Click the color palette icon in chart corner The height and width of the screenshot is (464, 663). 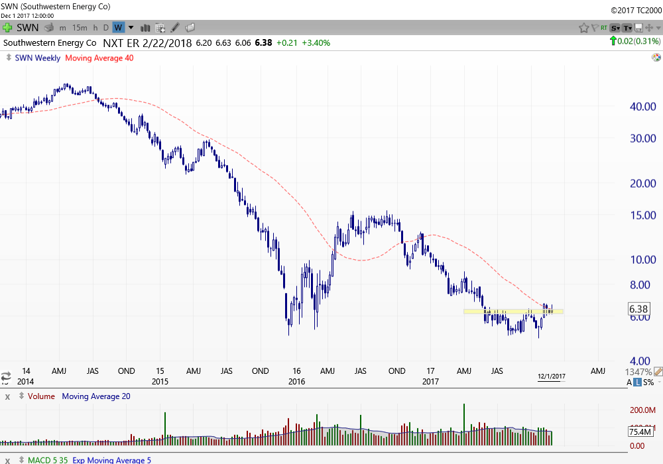[656, 58]
